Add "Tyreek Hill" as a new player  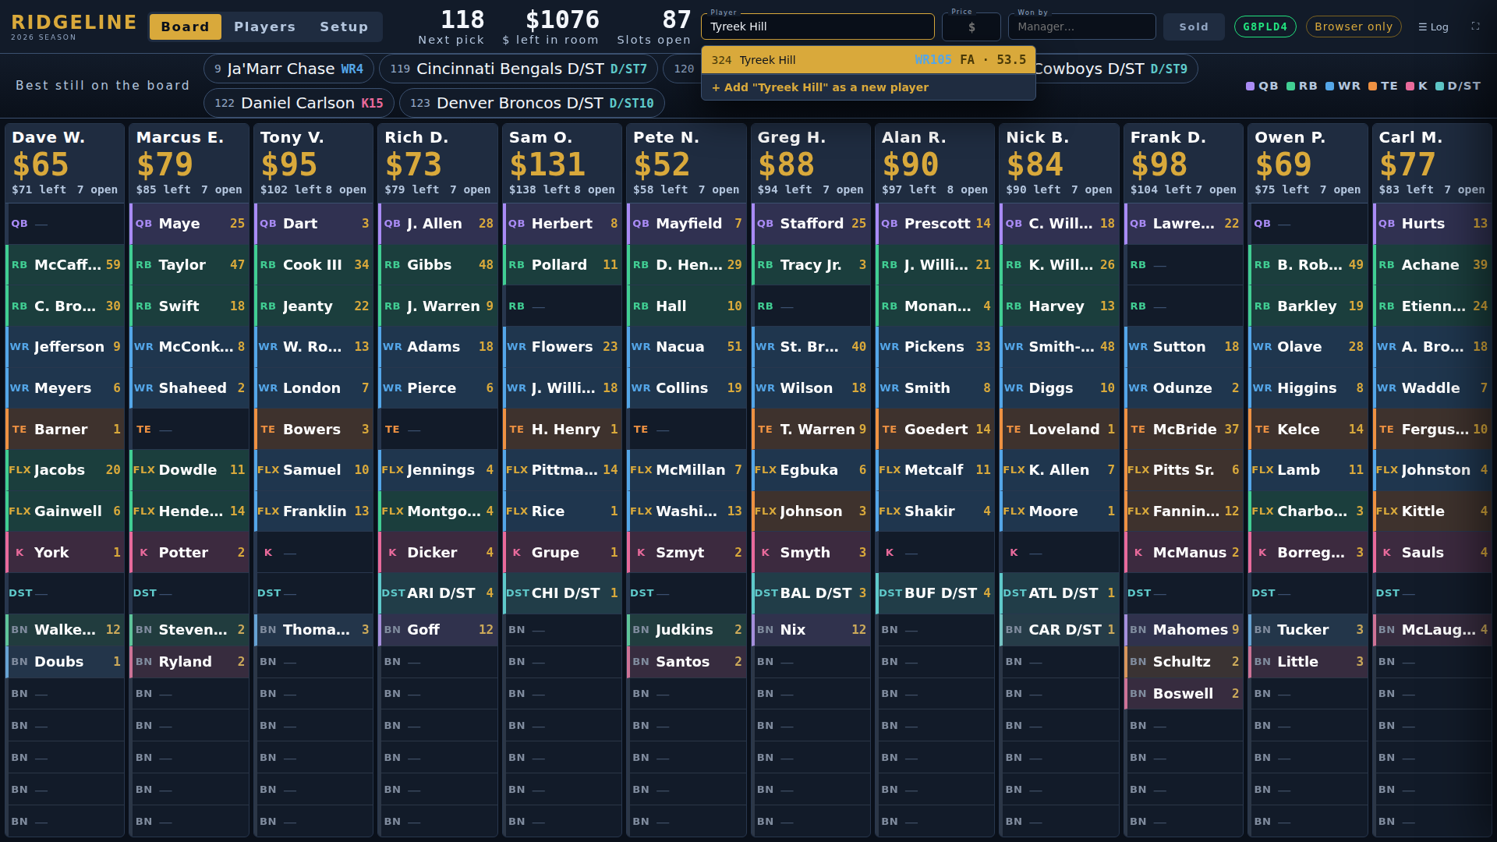pyautogui.click(x=869, y=87)
